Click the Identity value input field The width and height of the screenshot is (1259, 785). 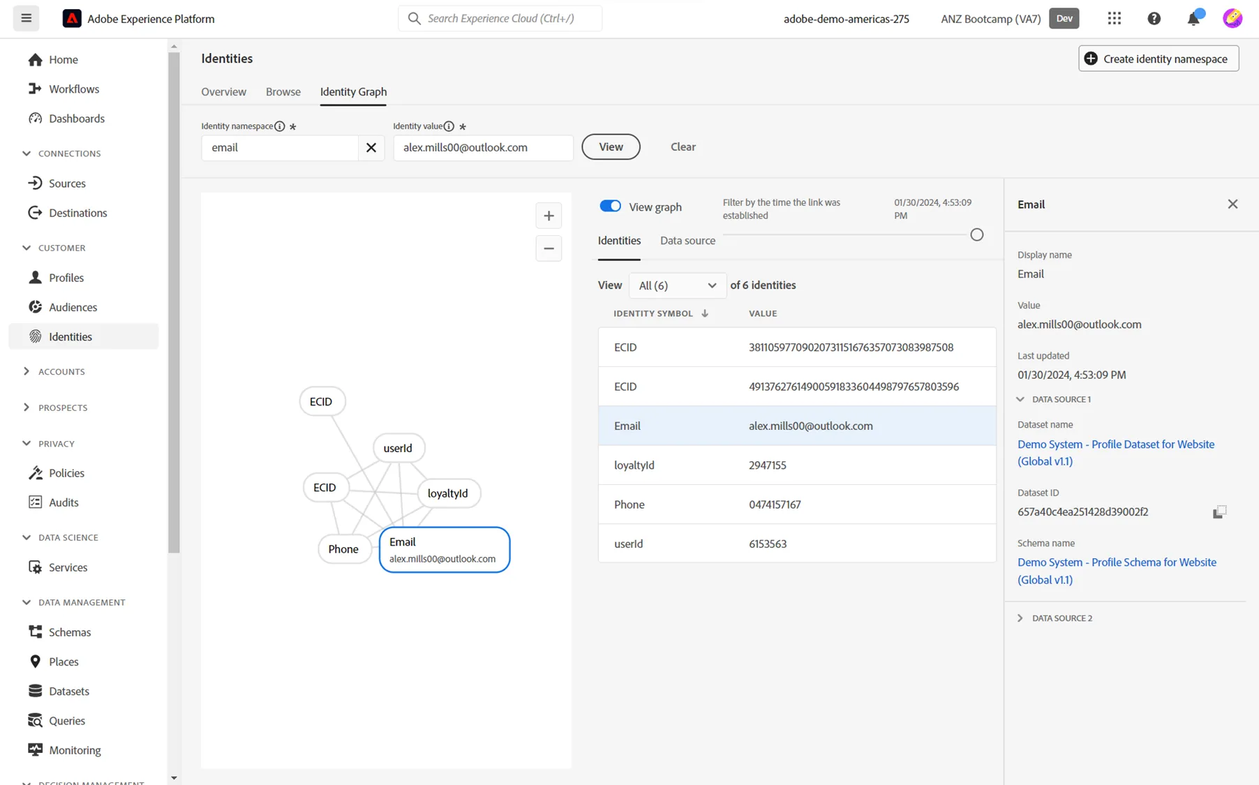483,147
